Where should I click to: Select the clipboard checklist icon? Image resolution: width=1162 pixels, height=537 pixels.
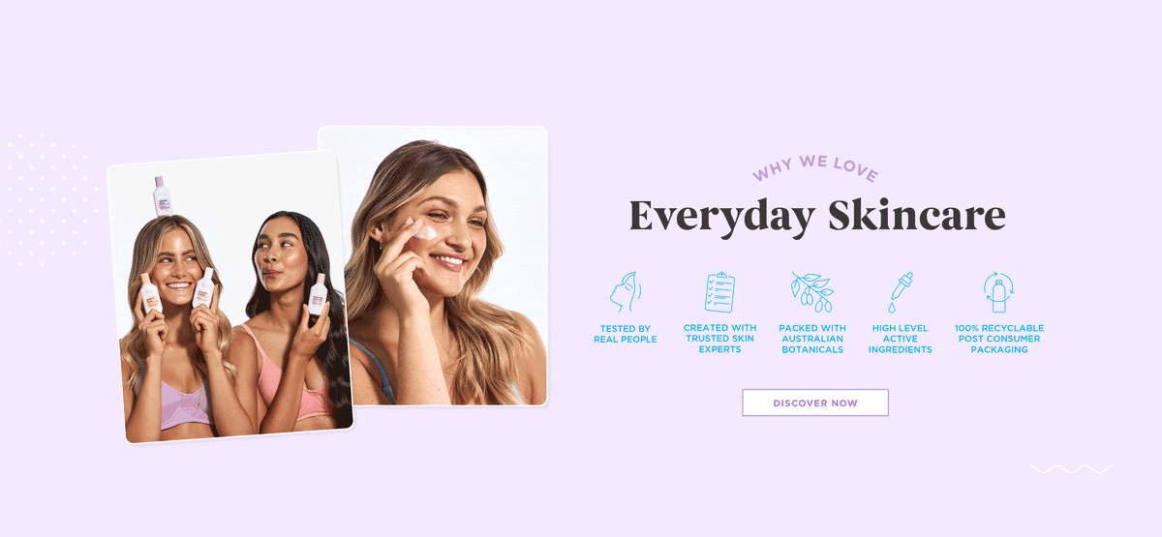(x=719, y=292)
